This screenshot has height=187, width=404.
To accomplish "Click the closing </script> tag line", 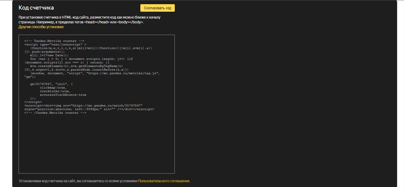I will point(33,102).
